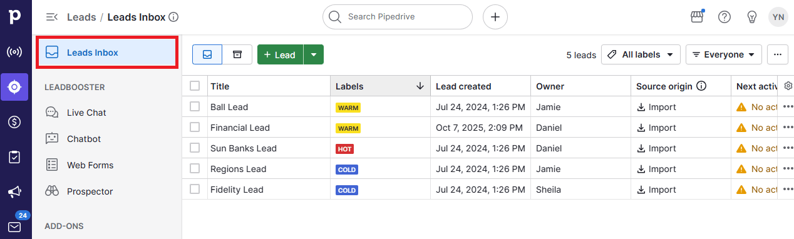Sort by the Owner column header
Viewport: 794px width, 239px height.
click(550, 86)
